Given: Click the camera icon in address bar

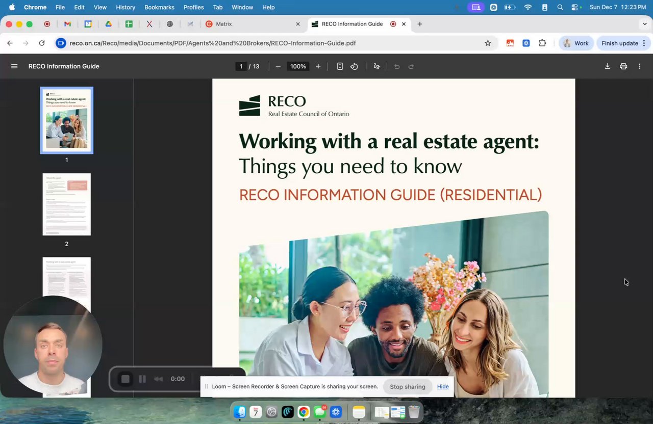Looking at the screenshot, I should click(x=61, y=43).
